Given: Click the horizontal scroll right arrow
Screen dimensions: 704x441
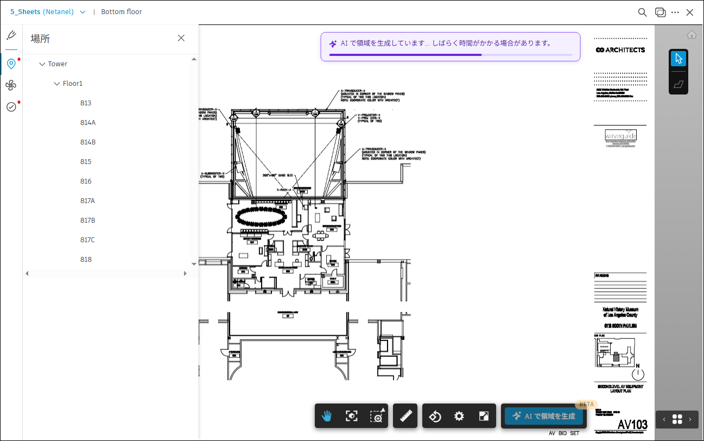Looking at the screenshot, I should 185,273.
